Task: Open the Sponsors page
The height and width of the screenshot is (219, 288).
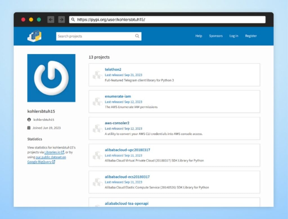Action: [216, 36]
